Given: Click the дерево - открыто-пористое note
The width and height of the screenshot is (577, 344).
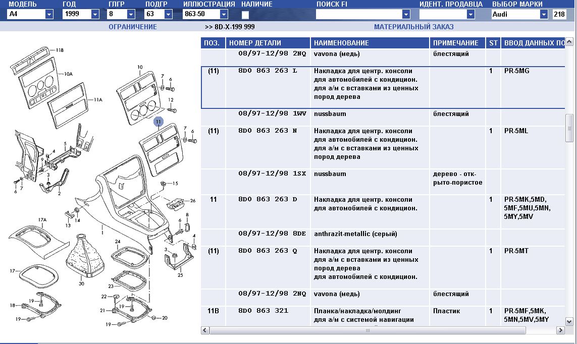Looking at the screenshot, I should coord(457,178).
